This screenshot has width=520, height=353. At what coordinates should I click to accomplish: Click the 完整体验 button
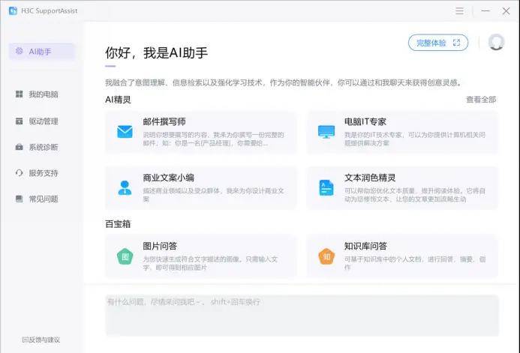point(437,43)
